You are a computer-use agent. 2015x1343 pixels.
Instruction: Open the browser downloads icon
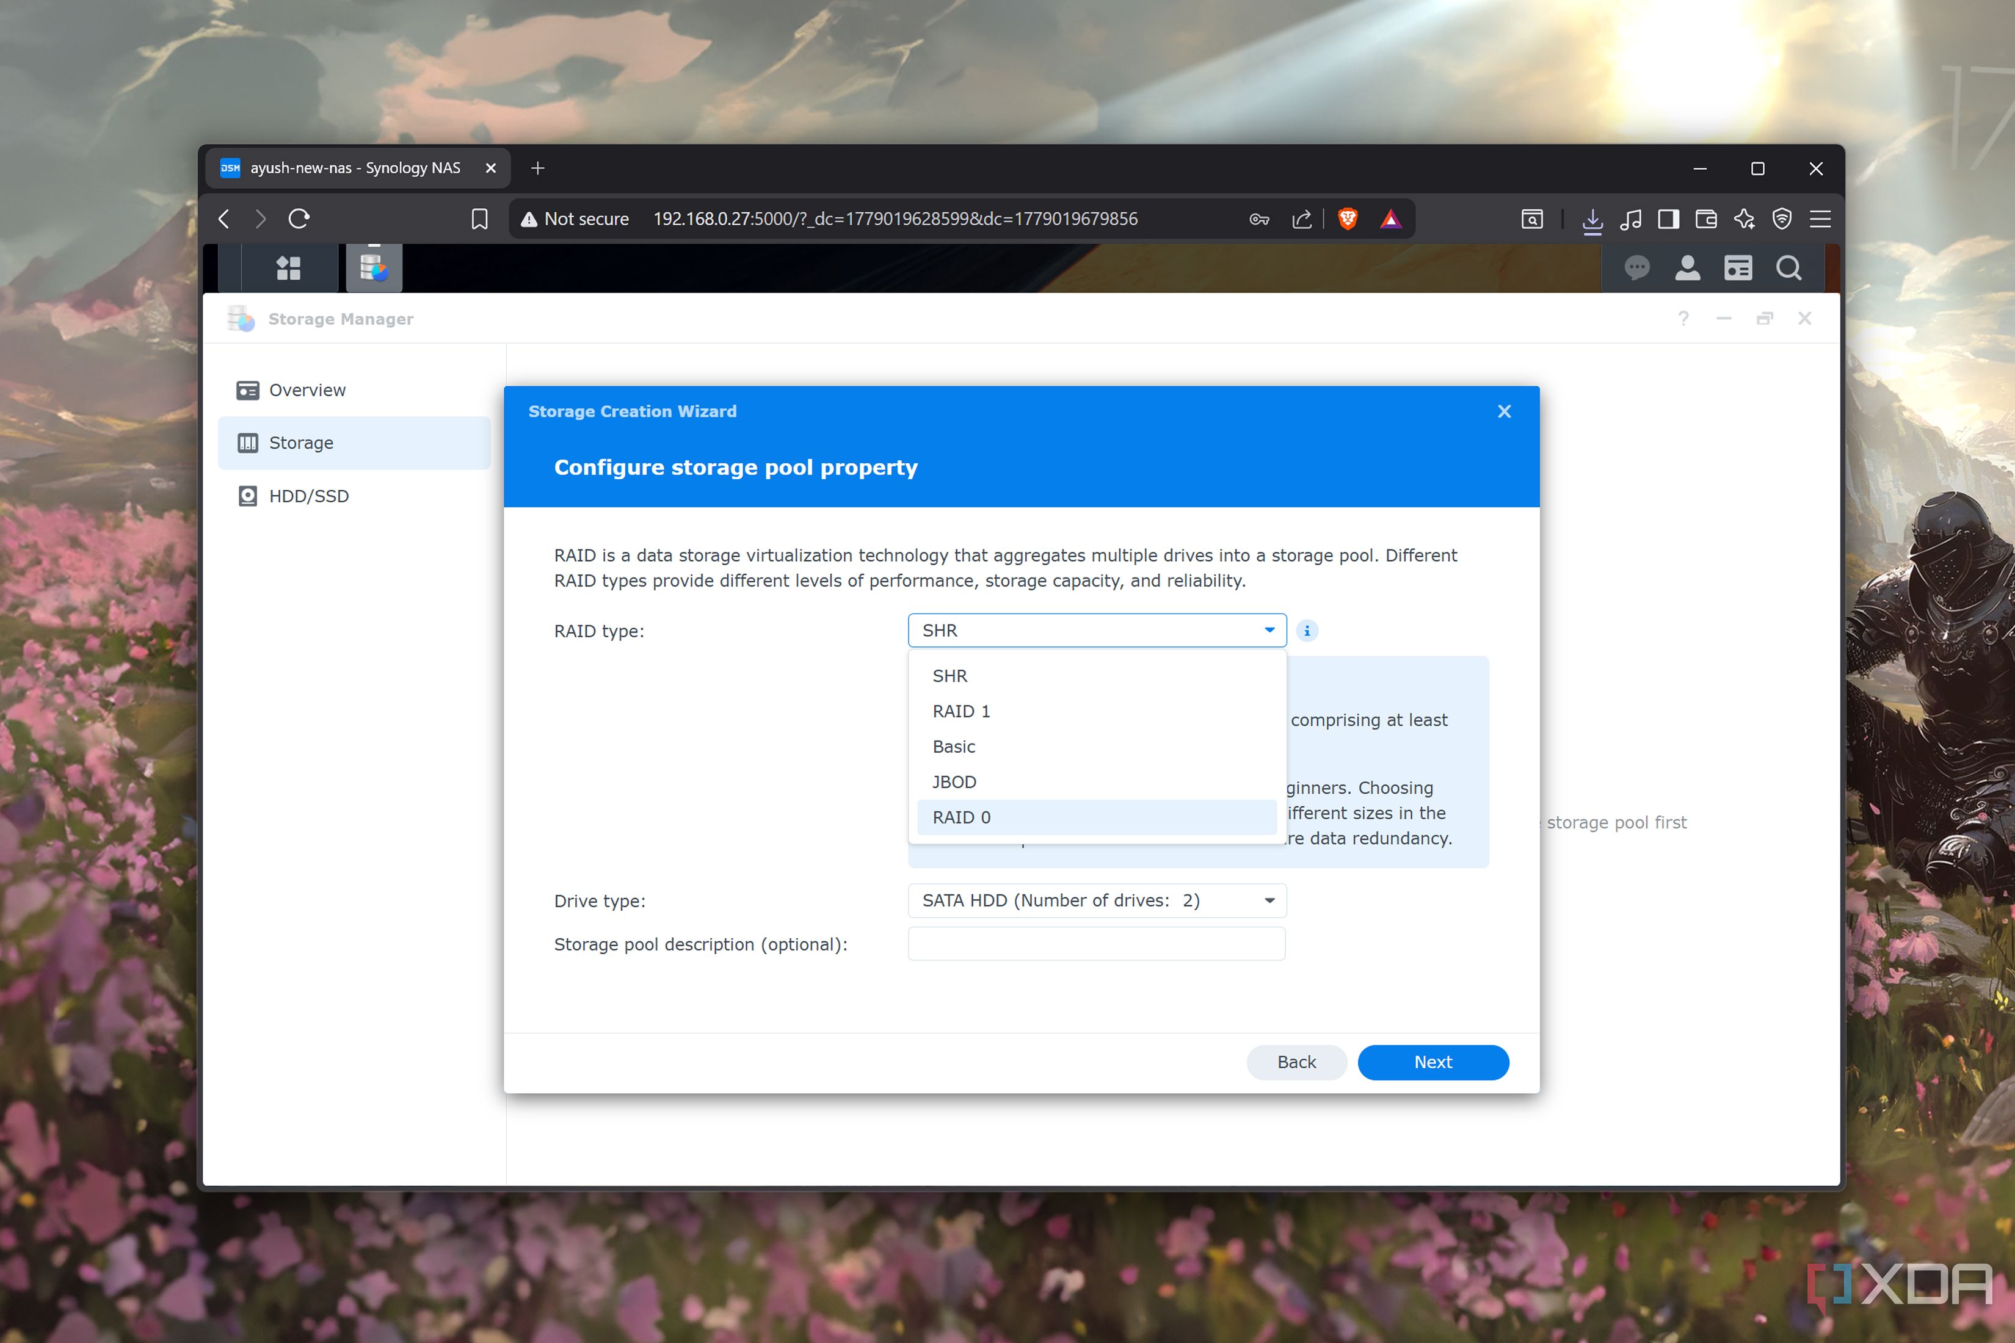point(1592,219)
